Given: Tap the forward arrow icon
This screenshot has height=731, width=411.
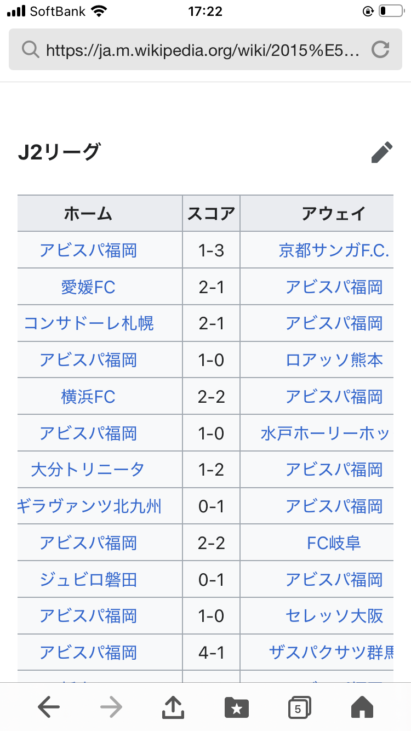Looking at the screenshot, I should (x=111, y=707).
